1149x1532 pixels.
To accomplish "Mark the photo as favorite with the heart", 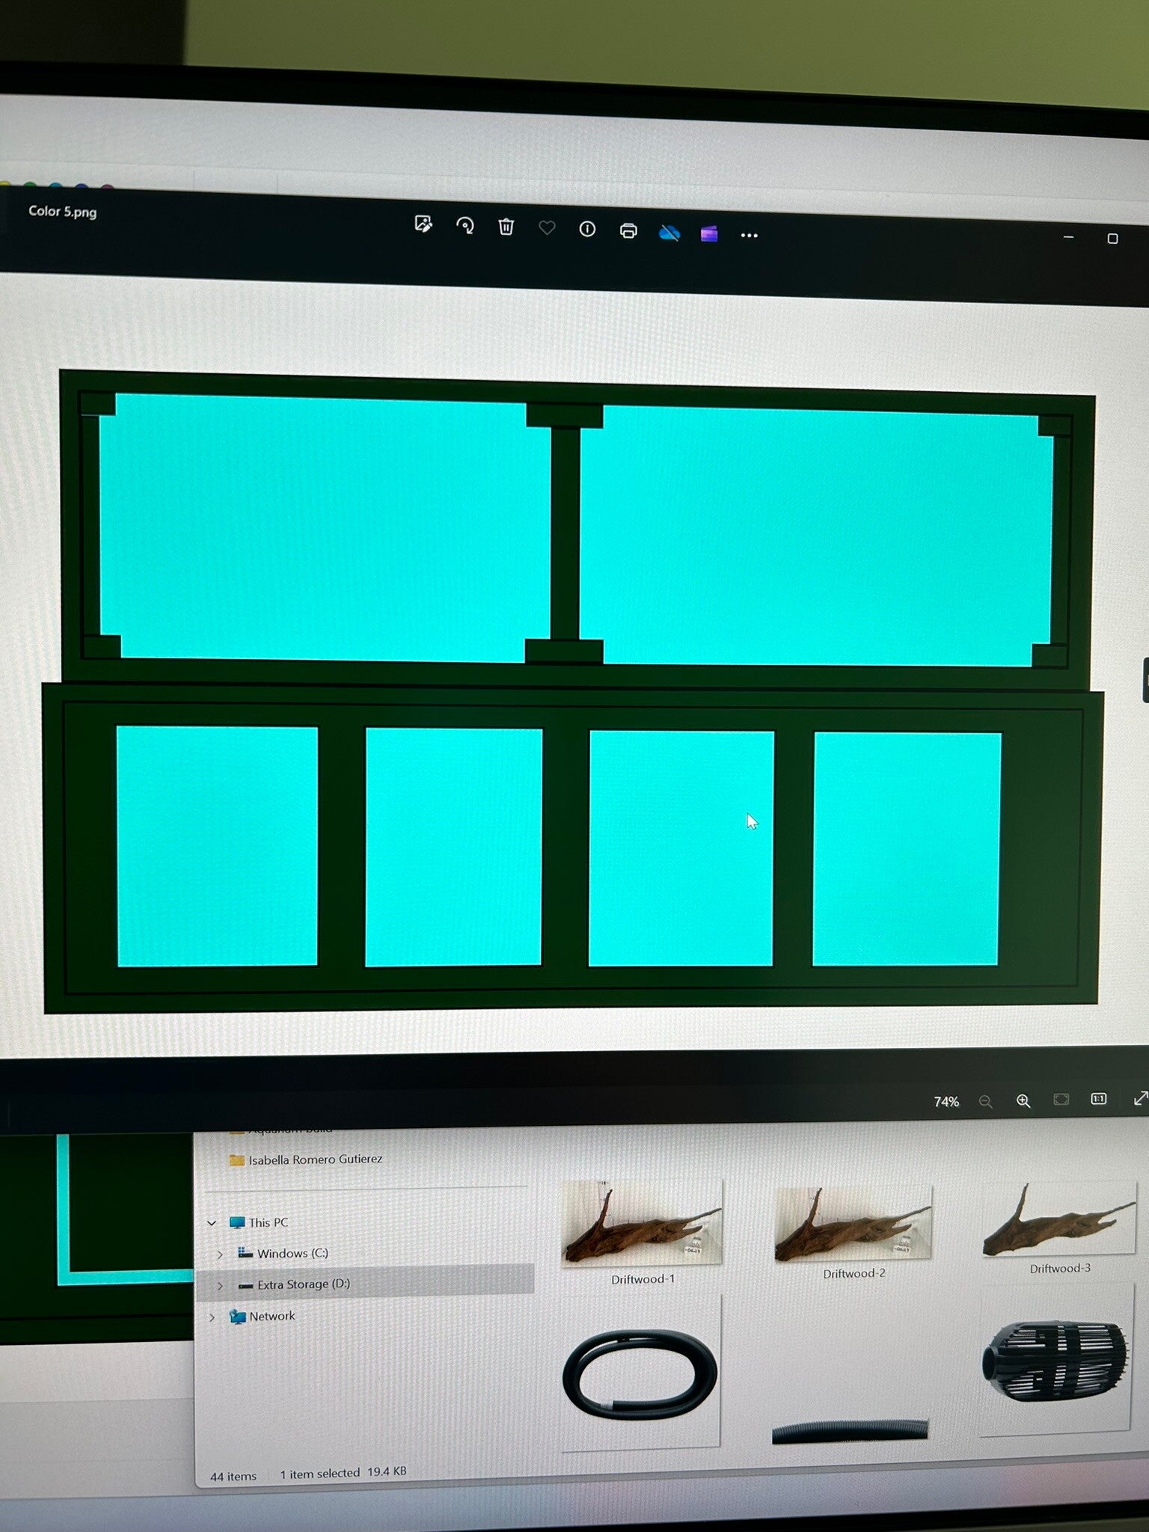I will pyautogui.click(x=547, y=228).
